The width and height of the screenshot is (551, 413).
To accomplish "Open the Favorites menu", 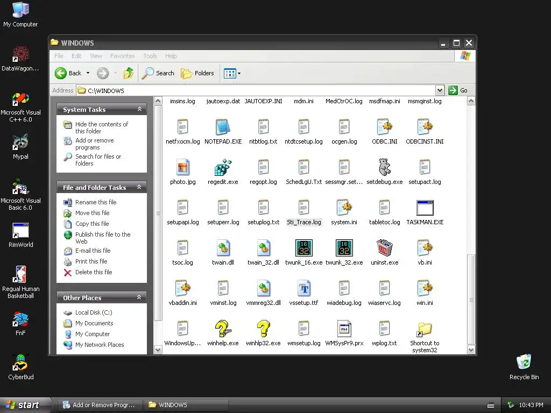I will click(122, 56).
